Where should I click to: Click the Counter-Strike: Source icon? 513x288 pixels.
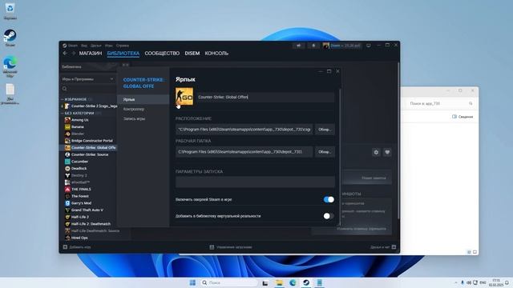(x=67, y=154)
